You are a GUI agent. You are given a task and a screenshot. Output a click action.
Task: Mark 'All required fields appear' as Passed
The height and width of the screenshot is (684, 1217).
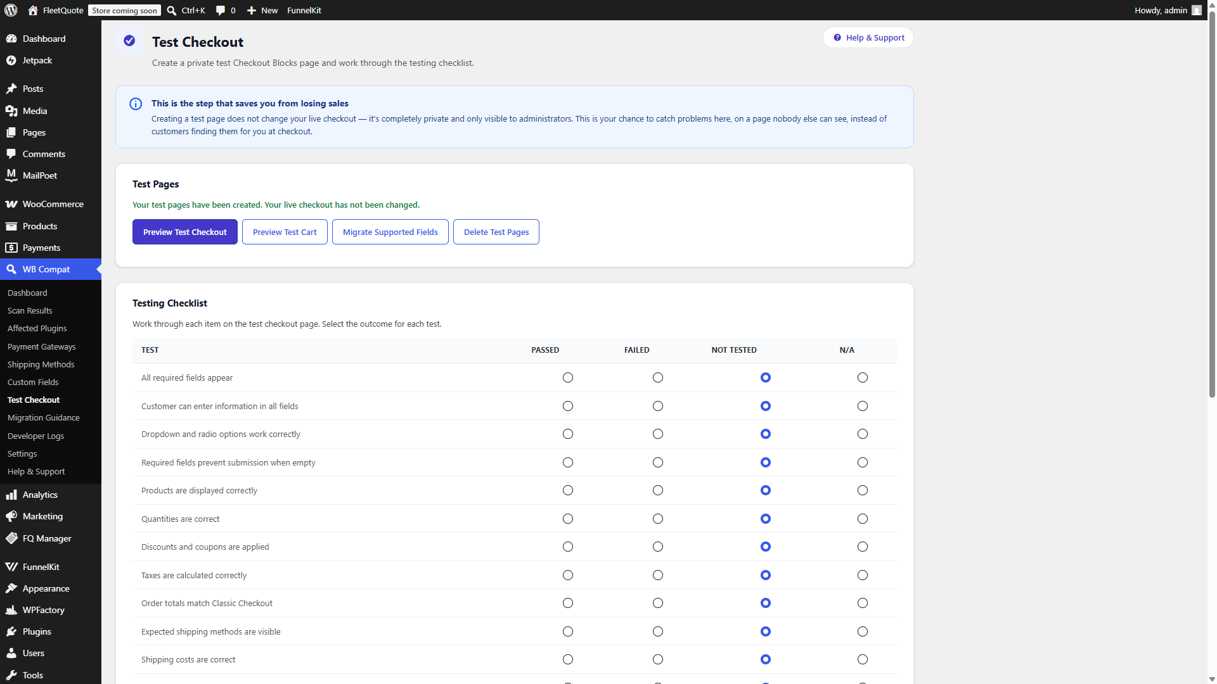click(568, 377)
